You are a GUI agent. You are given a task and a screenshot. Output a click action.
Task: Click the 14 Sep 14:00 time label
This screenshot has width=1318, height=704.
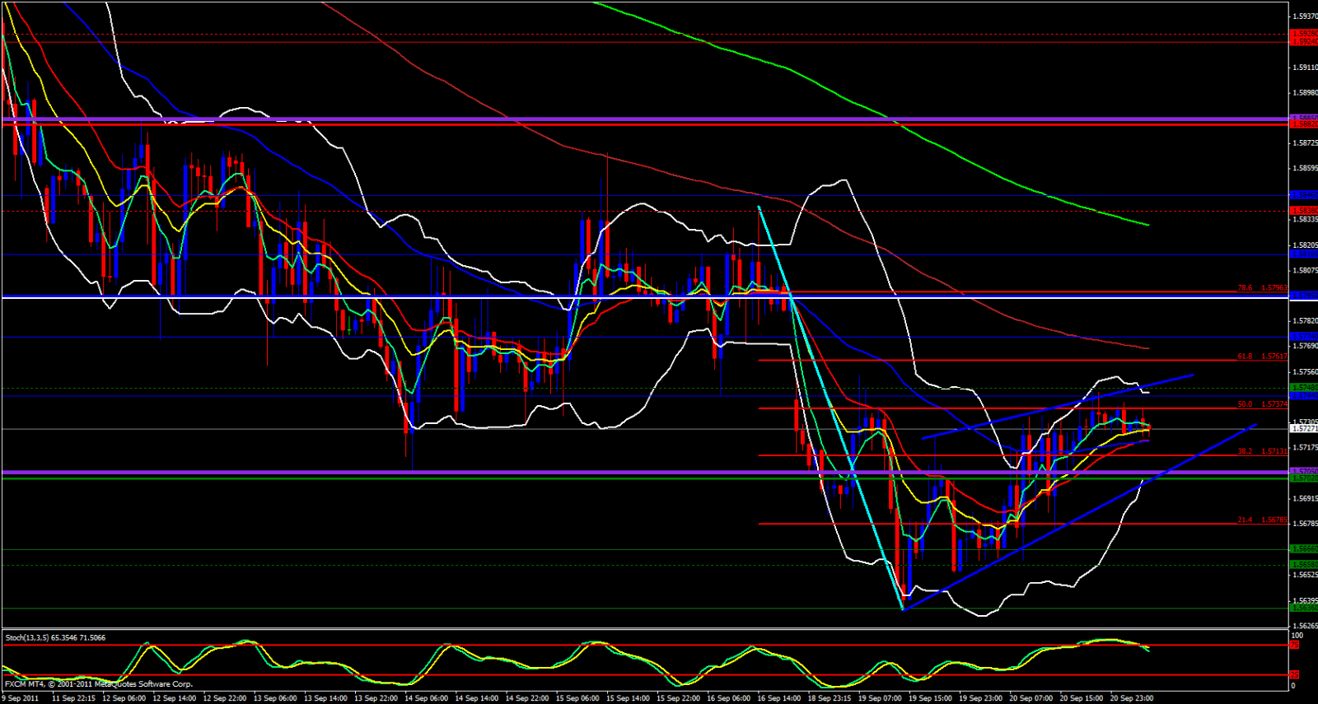pyautogui.click(x=476, y=698)
